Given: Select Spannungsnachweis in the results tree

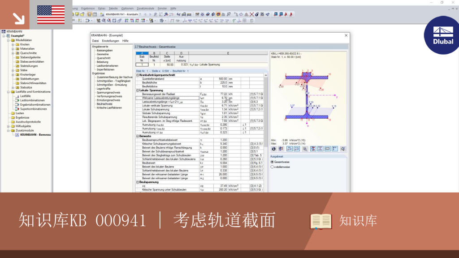Looking at the screenshot, I should click(108, 92).
